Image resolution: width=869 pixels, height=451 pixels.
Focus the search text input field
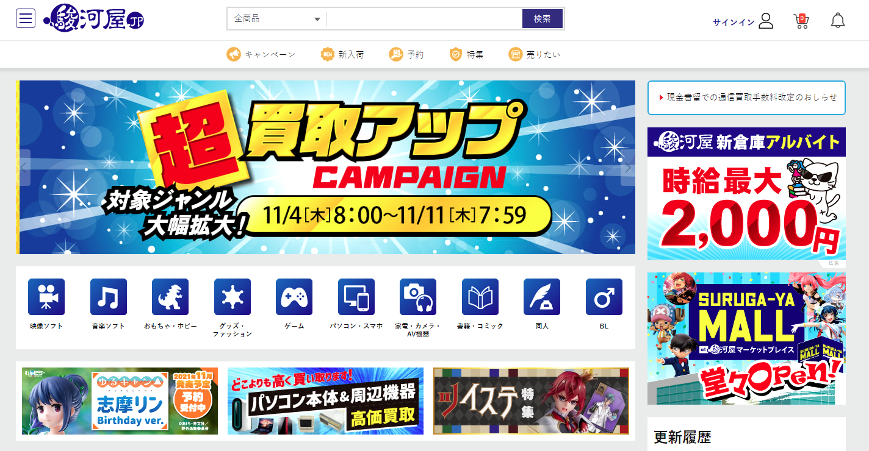(x=425, y=19)
